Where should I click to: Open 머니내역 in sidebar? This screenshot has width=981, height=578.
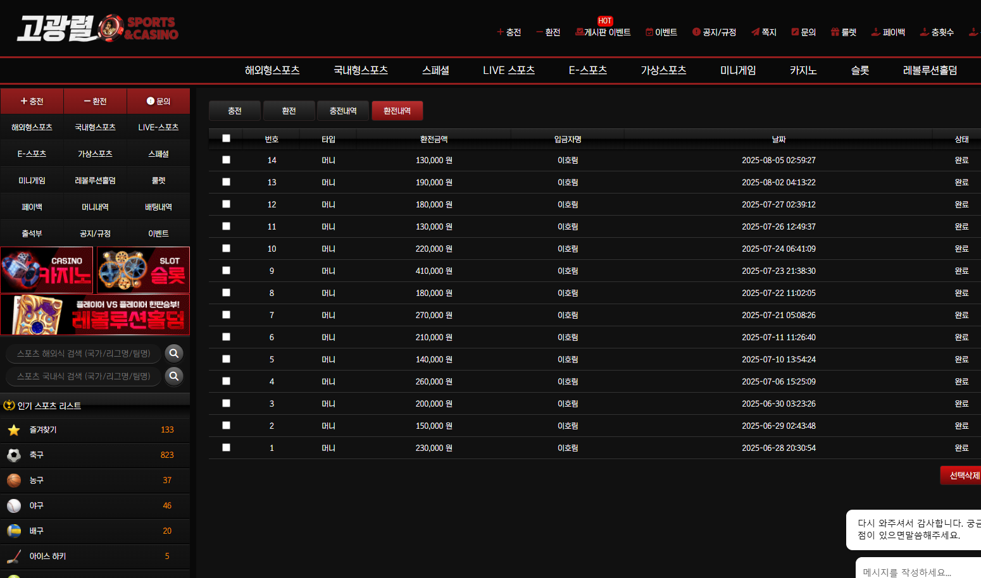point(95,207)
